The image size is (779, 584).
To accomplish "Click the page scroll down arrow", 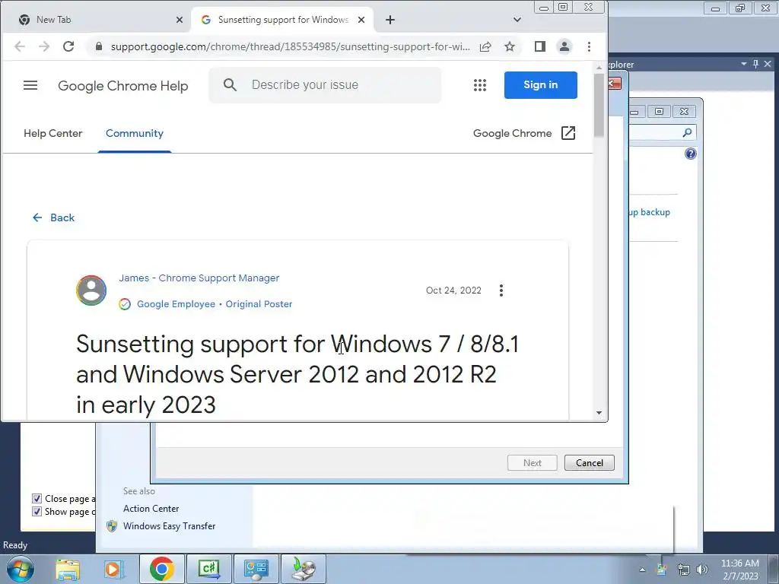I will click(599, 413).
